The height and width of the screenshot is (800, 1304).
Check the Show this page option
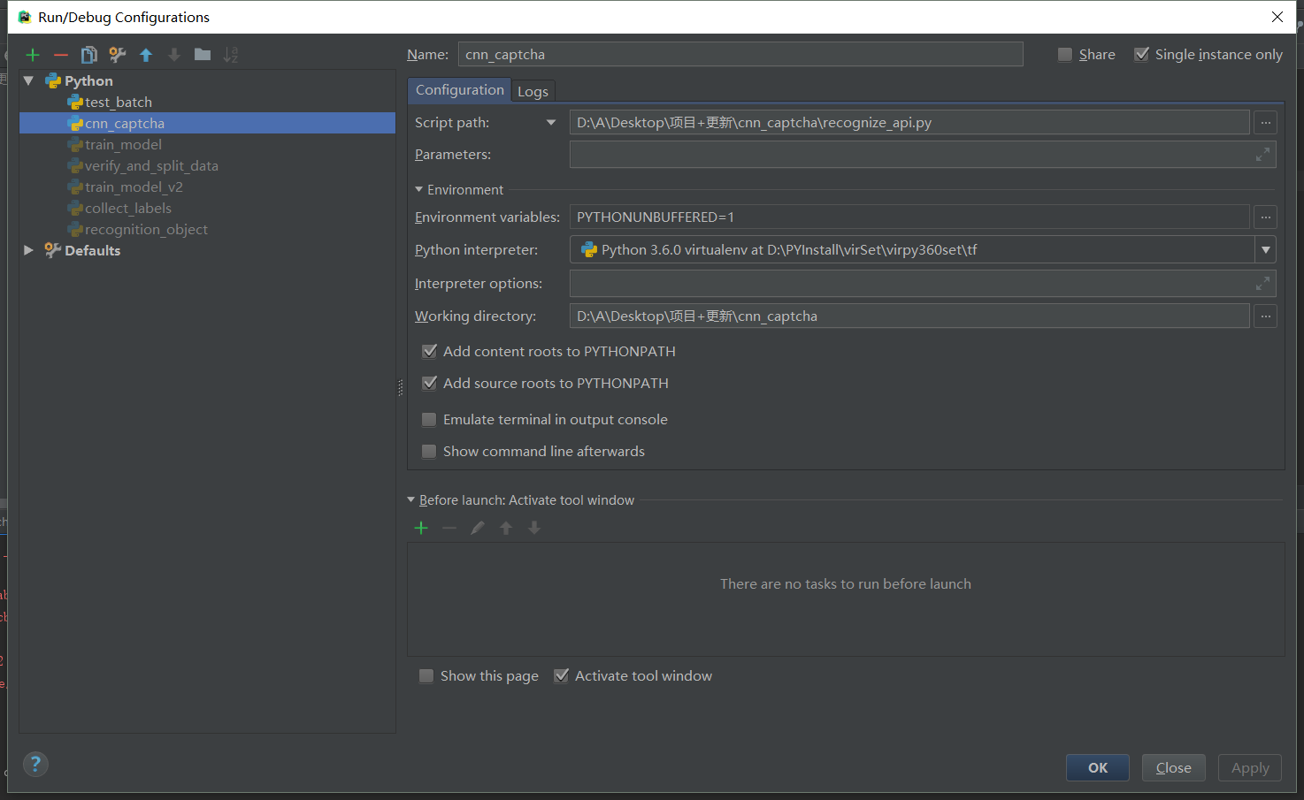pos(426,676)
